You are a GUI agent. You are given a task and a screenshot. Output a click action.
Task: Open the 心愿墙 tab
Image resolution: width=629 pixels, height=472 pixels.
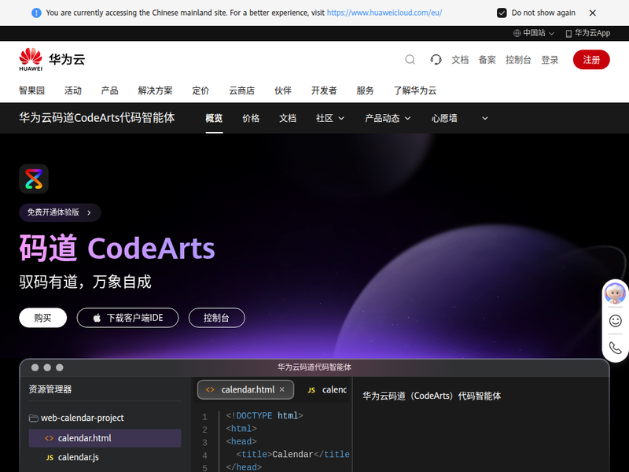pyautogui.click(x=444, y=119)
